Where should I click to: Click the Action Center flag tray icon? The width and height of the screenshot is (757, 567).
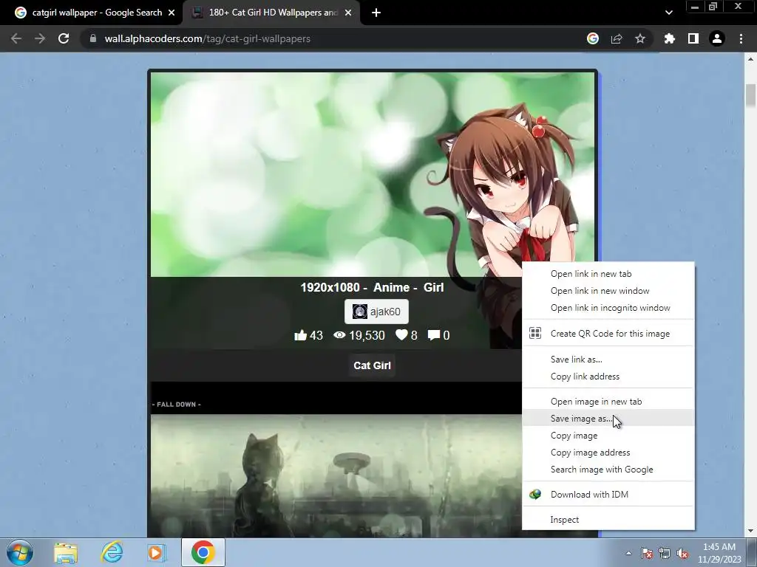646,553
